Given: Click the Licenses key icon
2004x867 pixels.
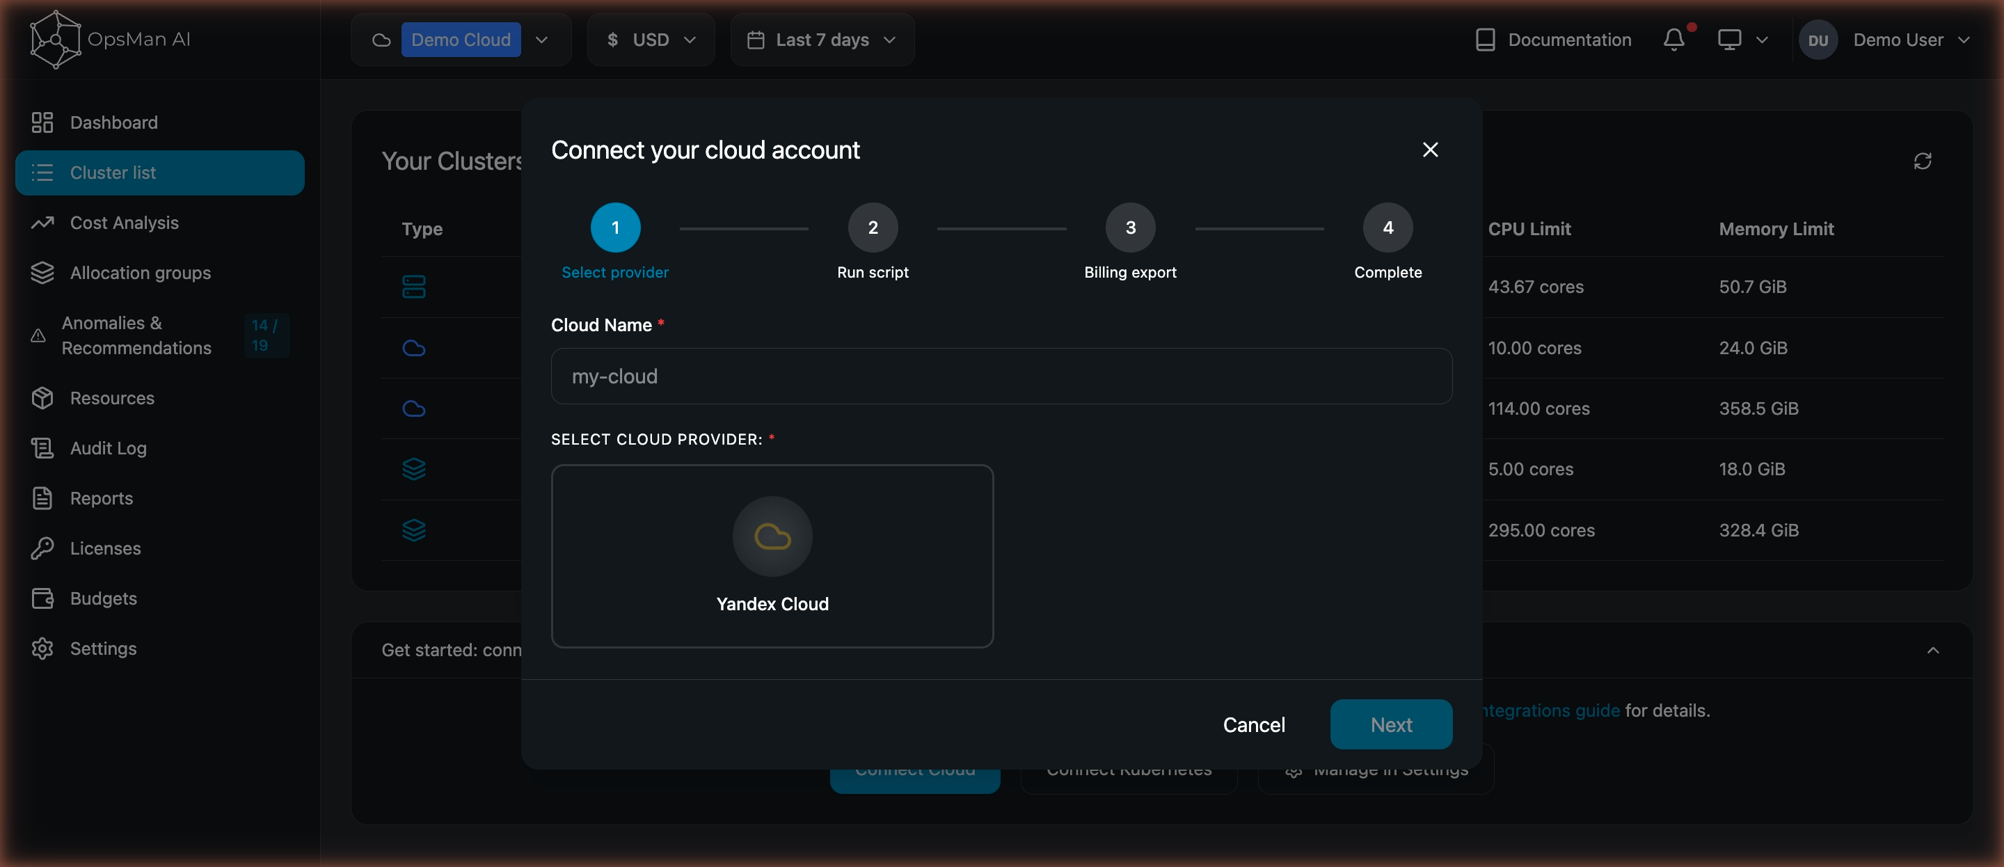Looking at the screenshot, I should [42, 548].
